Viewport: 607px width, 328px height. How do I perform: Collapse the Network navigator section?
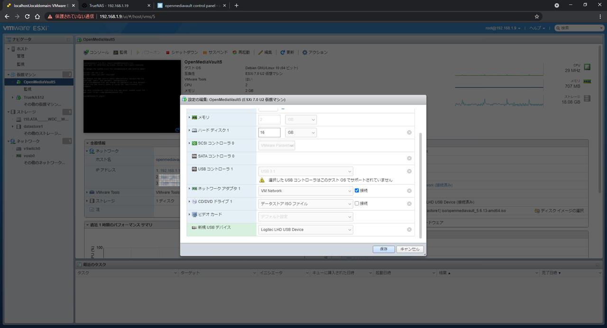pyautogui.click(x=8, y=141)
